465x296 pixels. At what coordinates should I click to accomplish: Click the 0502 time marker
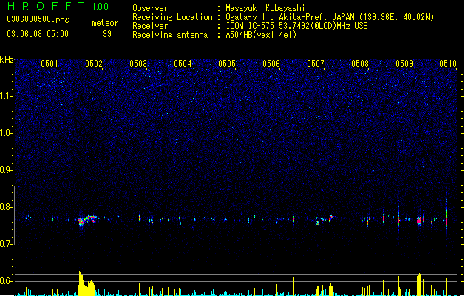click(94, 64)
